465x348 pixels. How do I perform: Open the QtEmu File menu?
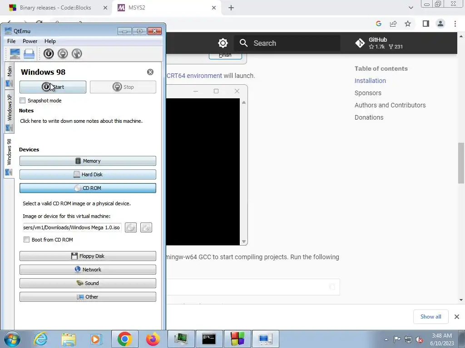click(11, 41)
